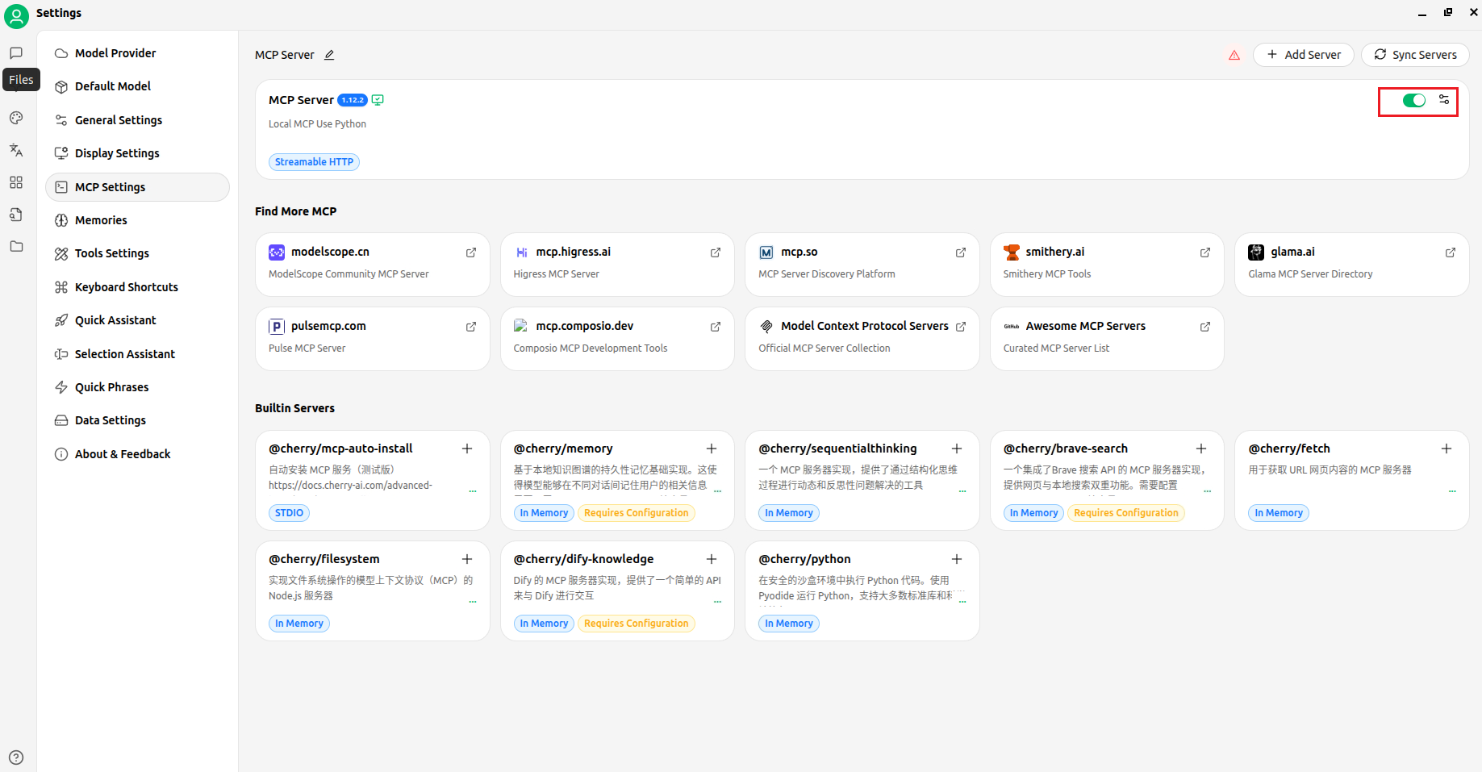Open the chat assistants sidebar icon
1482x772 pixels.
(16, 53)
